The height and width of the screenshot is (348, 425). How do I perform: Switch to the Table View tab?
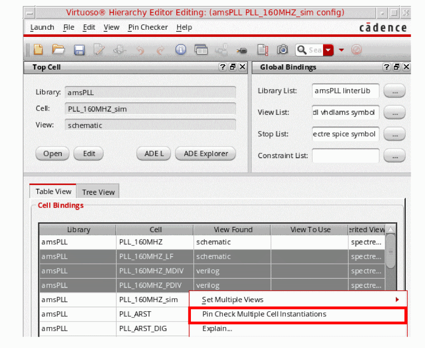click(53, 192)
